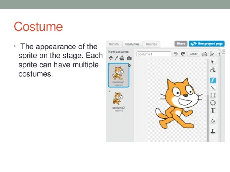Open the help question mark icon
The width and height of the screenshot is (230, 172).
[x=224, y=52]
